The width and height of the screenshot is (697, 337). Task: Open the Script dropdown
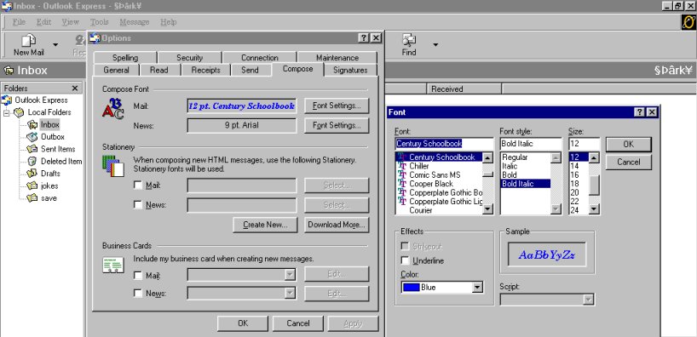tap(588, 300)
